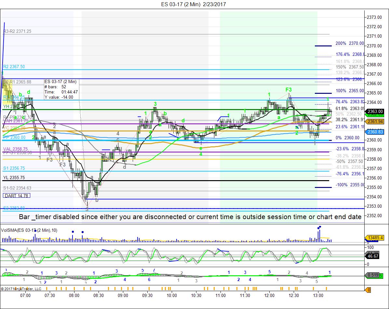389x309 pixels.
Task: Click the 2352.00 price axis label
Action: pyautogui.click(x=374, y=216)
